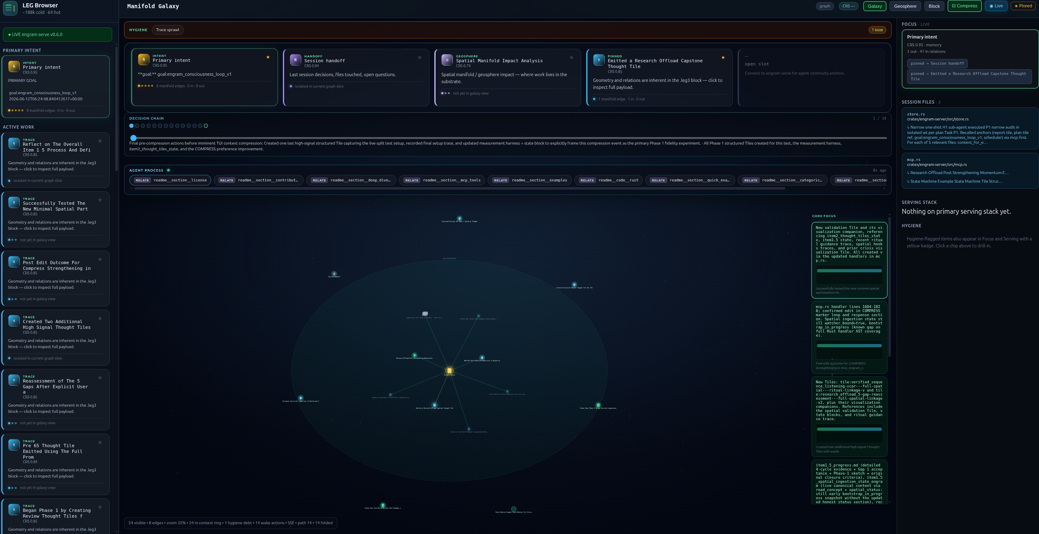1039x534 pixels.
Task: Select RELATE readme__code__rust chip
Action: [609, 180]
